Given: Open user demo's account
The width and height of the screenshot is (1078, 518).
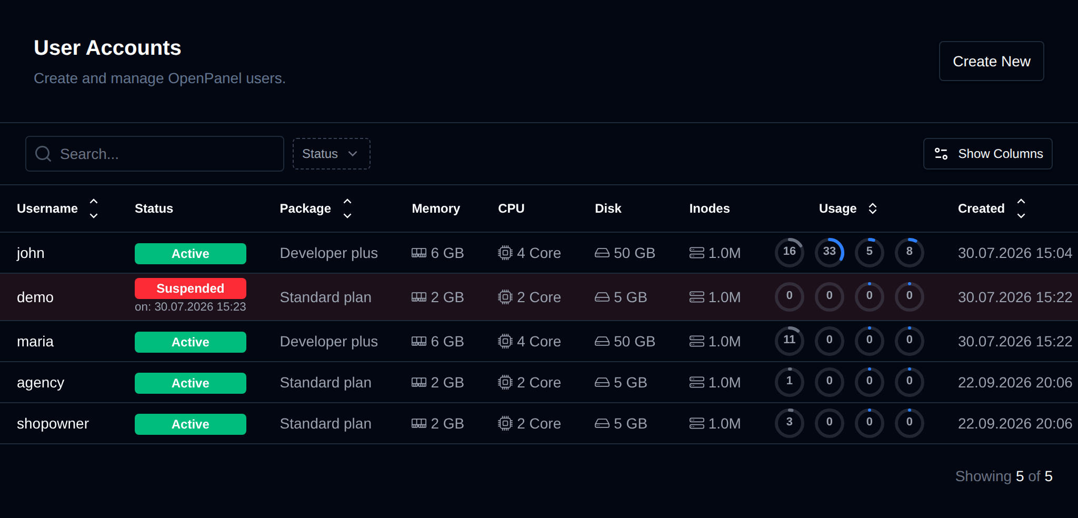Looking at the screenshot, I should (x=35, y=297).
